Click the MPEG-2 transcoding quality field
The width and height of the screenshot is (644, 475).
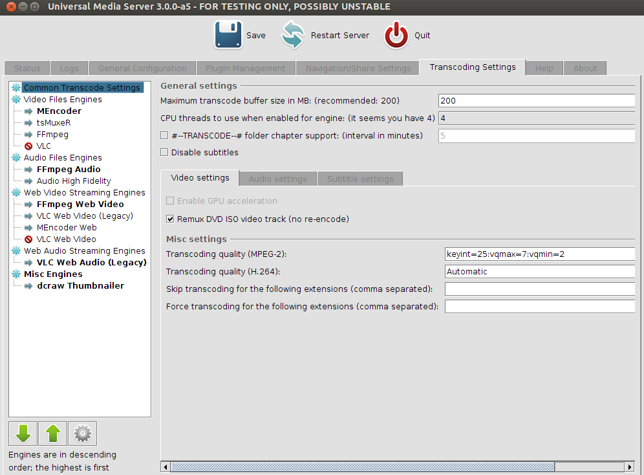pos(540,254)
